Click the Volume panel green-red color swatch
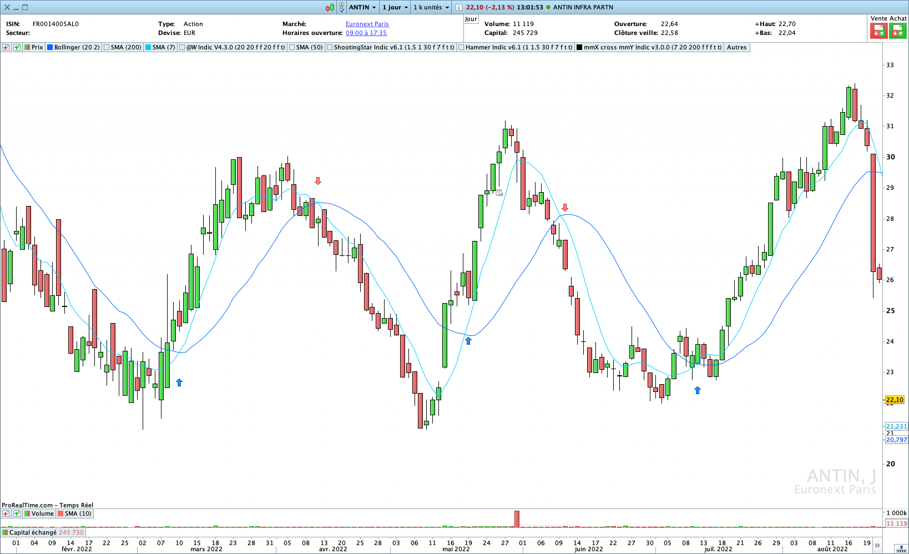This screenshot has width=909, height=554. tap(27, 513)
